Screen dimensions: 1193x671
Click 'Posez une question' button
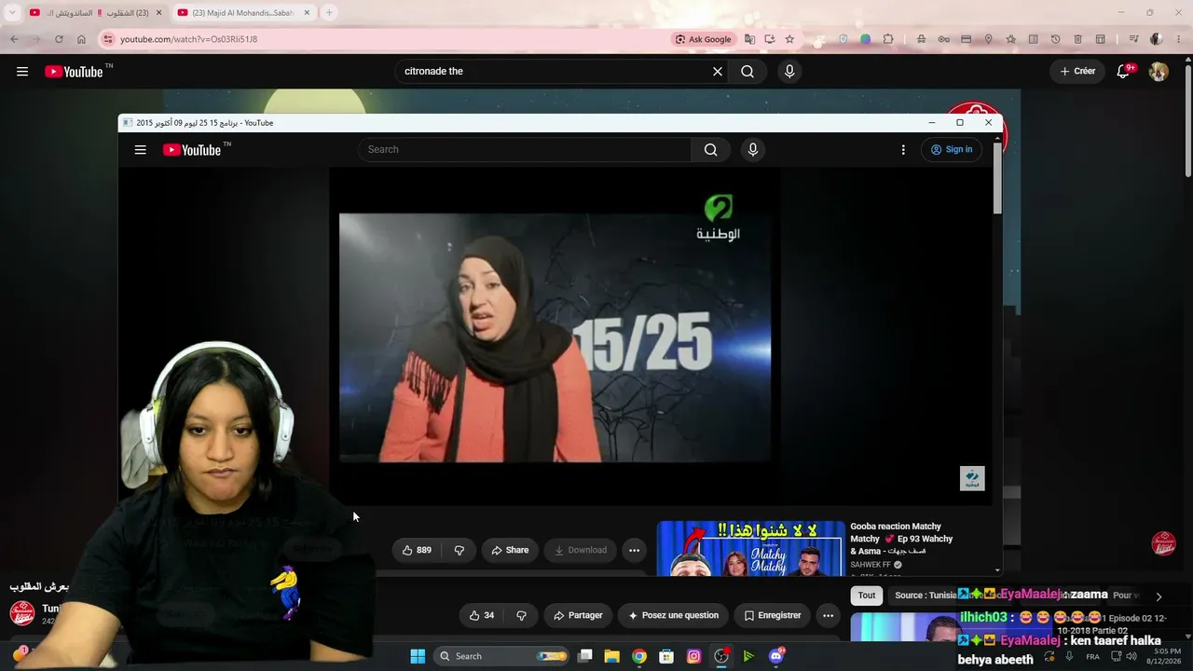point(673,615)
